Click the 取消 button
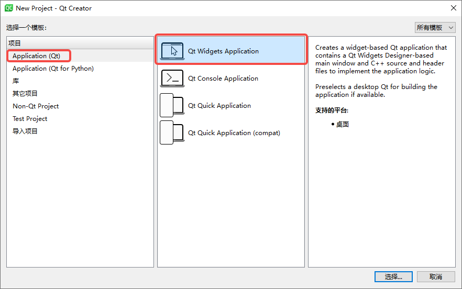Viewport: 462px width, 289px height. tap(436, 276)
